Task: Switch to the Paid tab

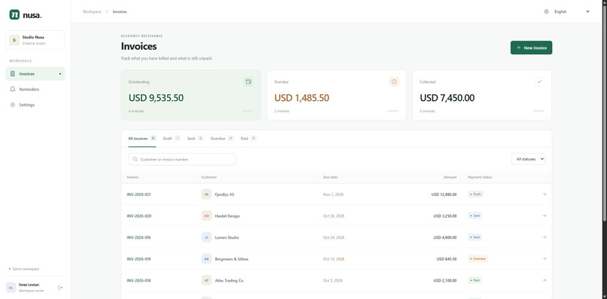Action: 249,139
